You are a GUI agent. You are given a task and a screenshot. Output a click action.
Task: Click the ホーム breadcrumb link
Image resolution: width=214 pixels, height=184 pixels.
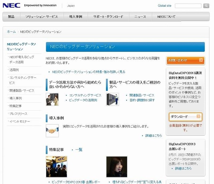(11, 32)
